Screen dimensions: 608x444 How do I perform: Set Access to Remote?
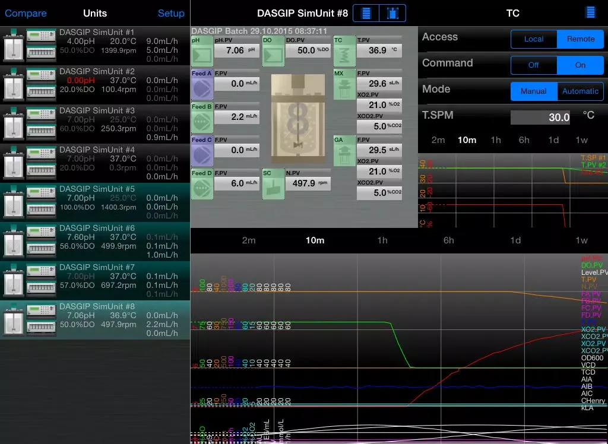click(x=581, y=39)
